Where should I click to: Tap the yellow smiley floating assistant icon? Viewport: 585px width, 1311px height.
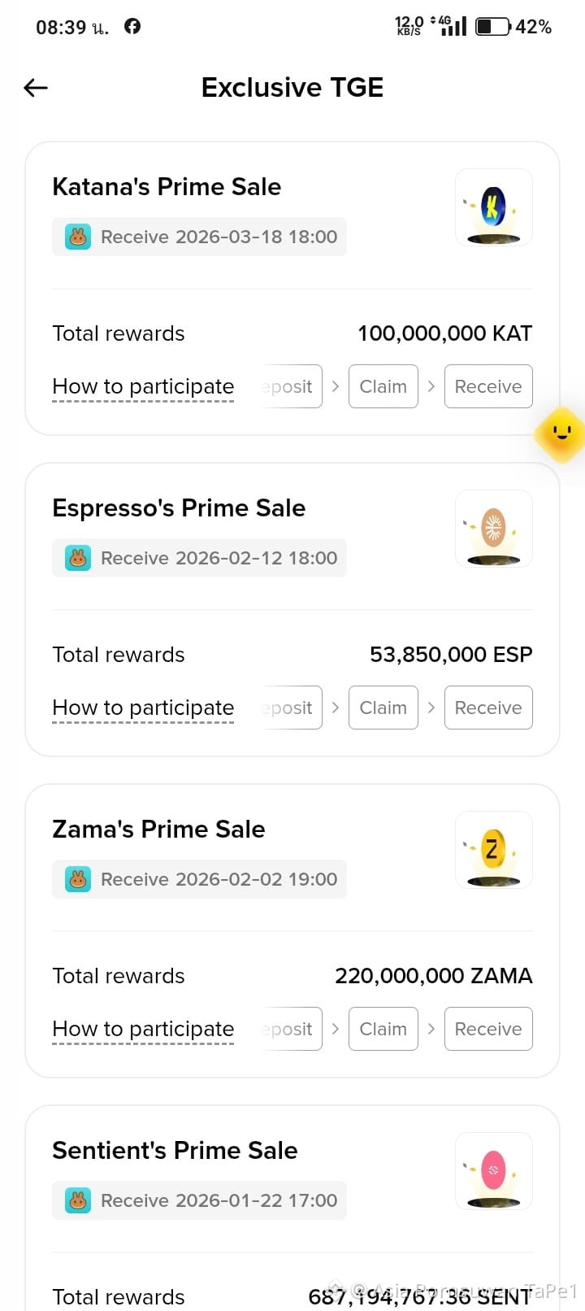561,433
